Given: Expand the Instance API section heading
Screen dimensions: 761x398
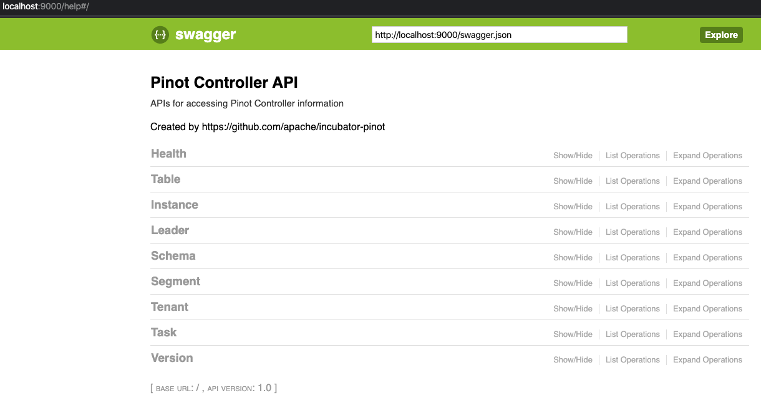Looking at the screenshot, I should [175, 205].
